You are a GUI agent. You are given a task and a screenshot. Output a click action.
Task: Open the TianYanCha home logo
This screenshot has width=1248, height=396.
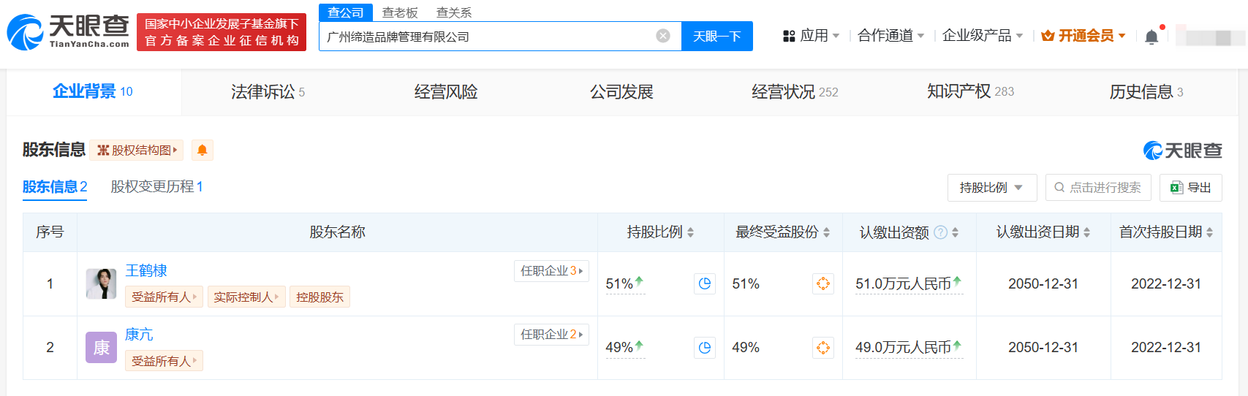[68, 32]
